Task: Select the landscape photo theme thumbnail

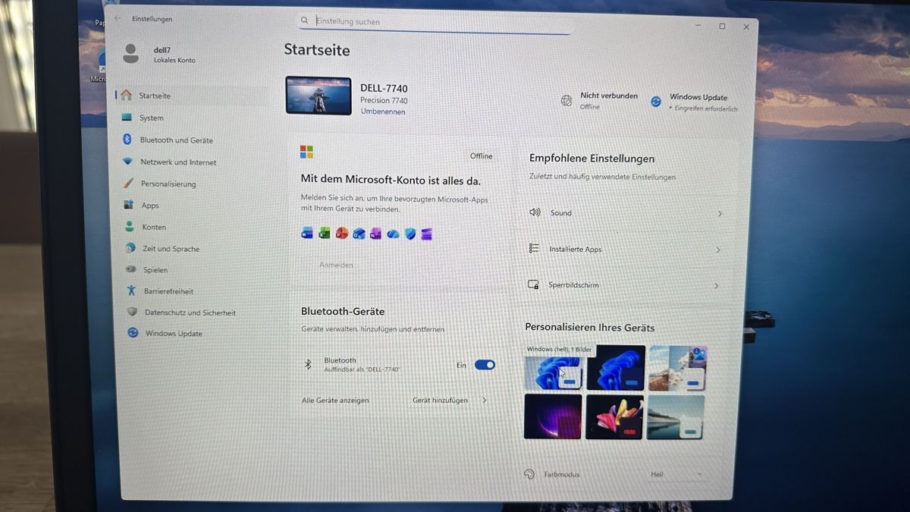Action: [677, 369]
